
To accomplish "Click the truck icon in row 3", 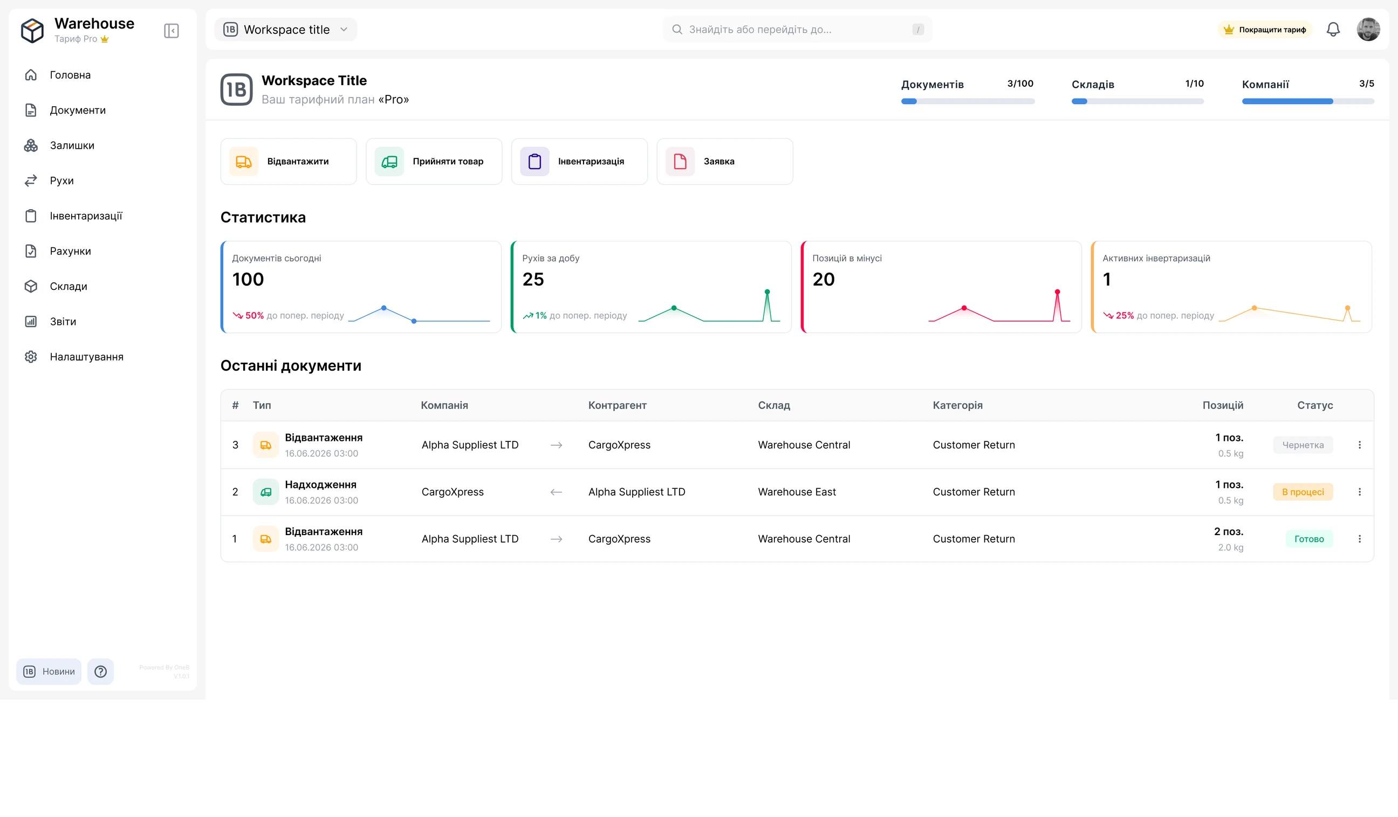I will point(266,445).
